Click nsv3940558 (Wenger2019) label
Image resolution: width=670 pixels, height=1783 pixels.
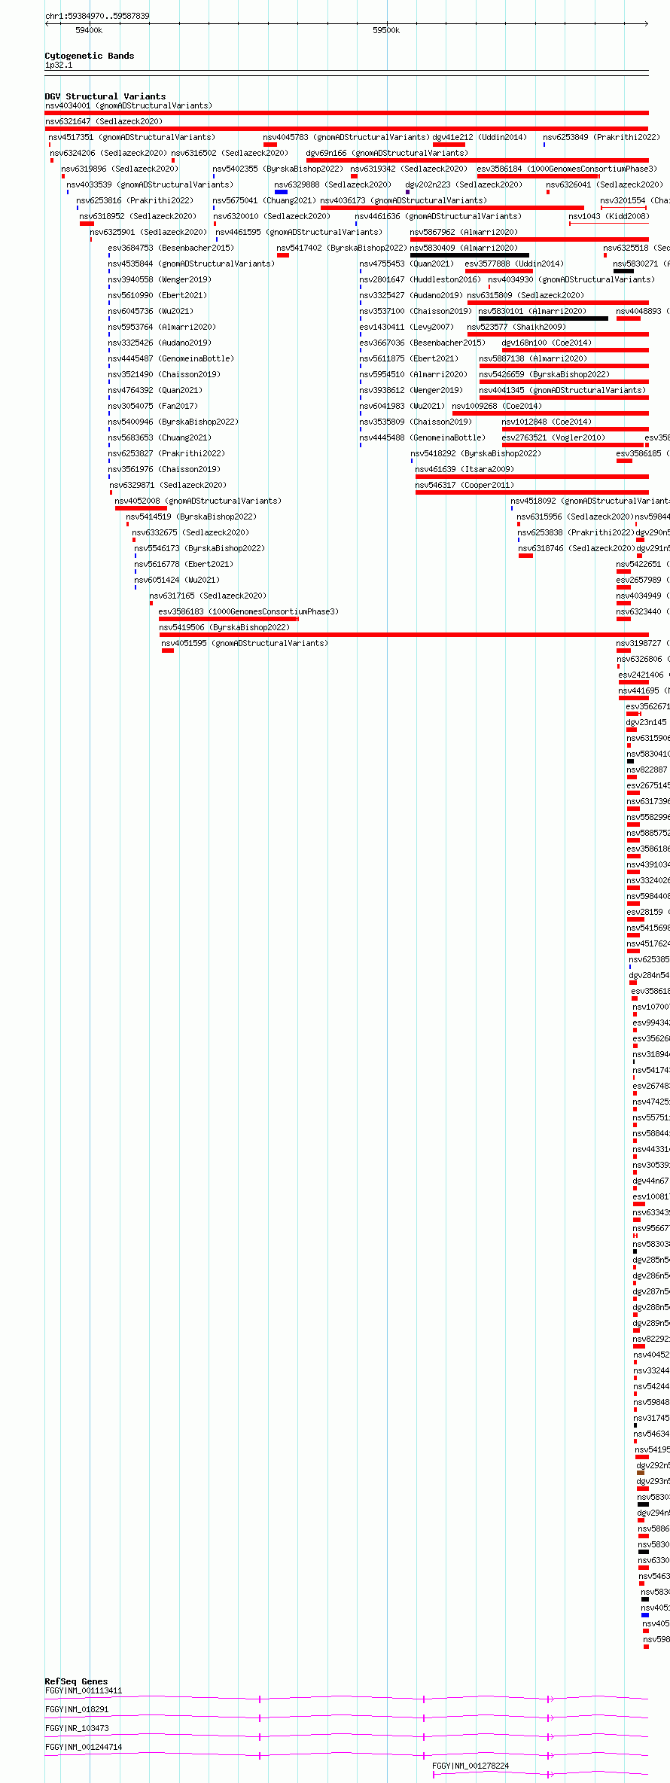tap(160, 279)
